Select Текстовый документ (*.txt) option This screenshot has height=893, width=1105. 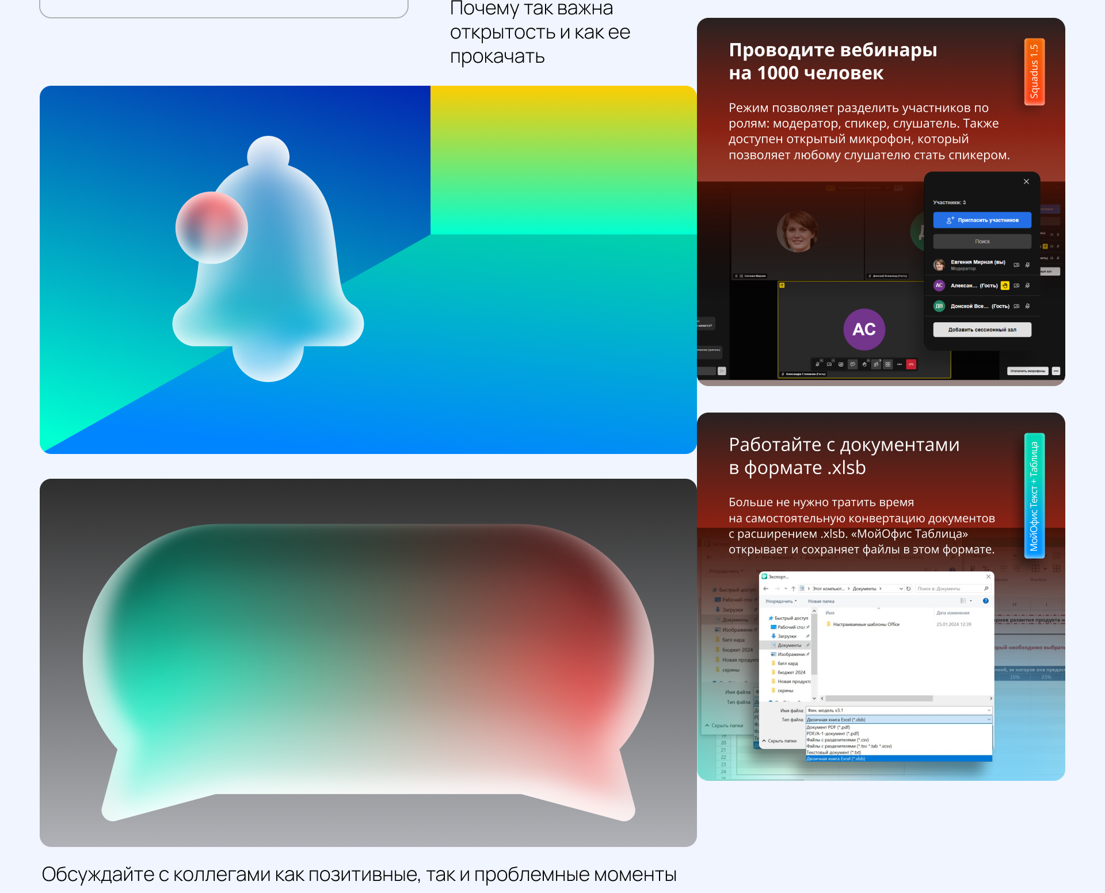click(833, 752)
